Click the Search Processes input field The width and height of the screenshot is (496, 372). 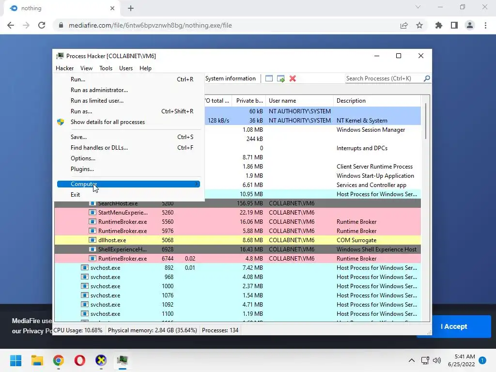tap(384, 78)
